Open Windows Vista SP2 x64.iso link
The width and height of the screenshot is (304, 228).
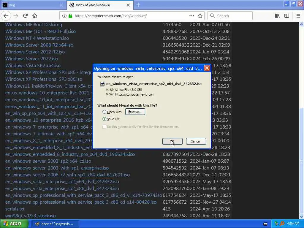point(33,66)
